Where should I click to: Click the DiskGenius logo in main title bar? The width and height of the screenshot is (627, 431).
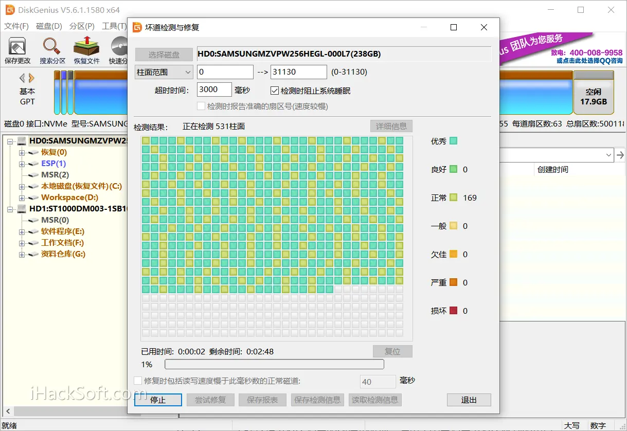10,10
